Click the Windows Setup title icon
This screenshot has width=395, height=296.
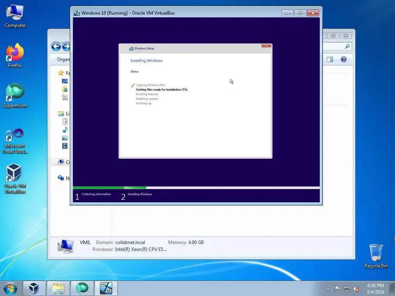(x=131, y=48)
